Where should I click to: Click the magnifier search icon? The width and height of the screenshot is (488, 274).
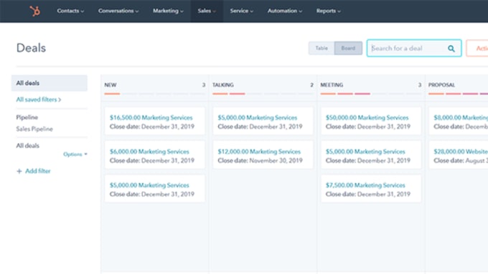(x=451, y=49)
